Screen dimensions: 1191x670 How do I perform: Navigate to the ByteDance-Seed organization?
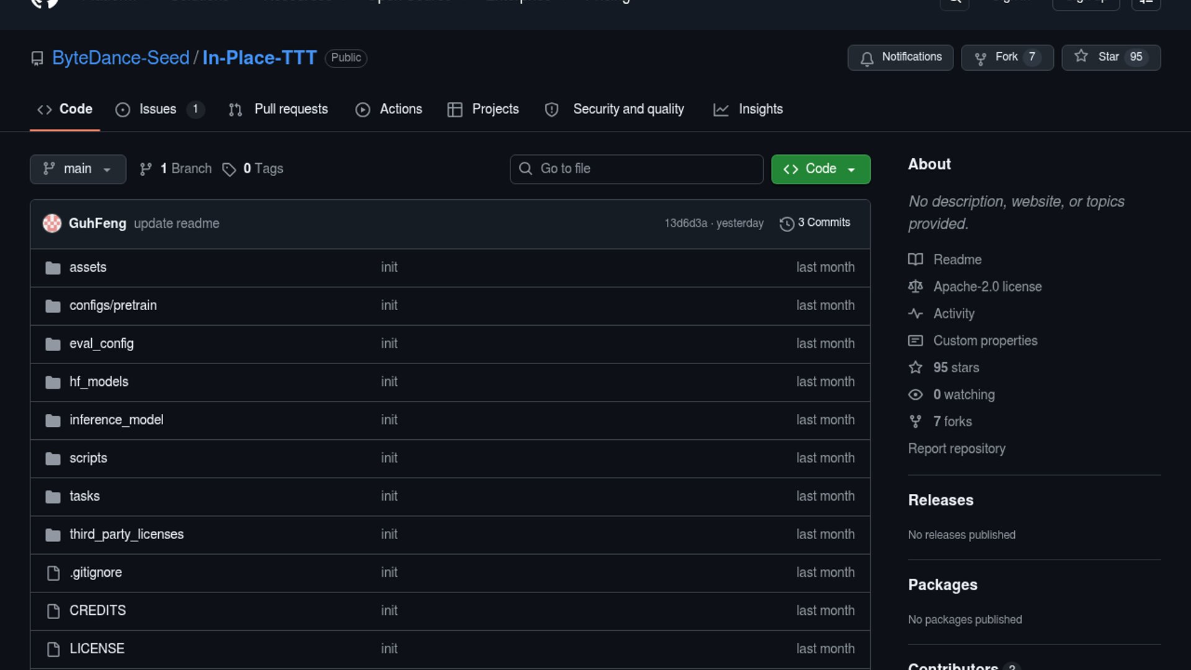tap(120, 58)
